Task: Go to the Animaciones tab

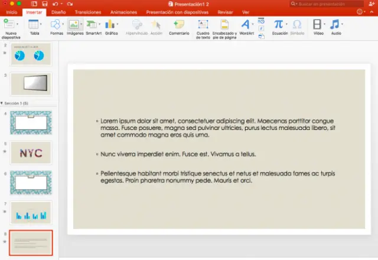Action: [125, 12]
